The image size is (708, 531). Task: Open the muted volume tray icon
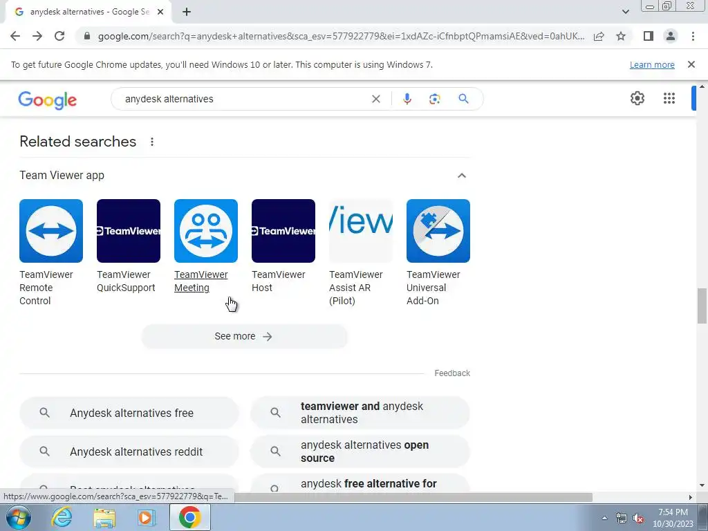pyautogui.click(x=638, y=518)
